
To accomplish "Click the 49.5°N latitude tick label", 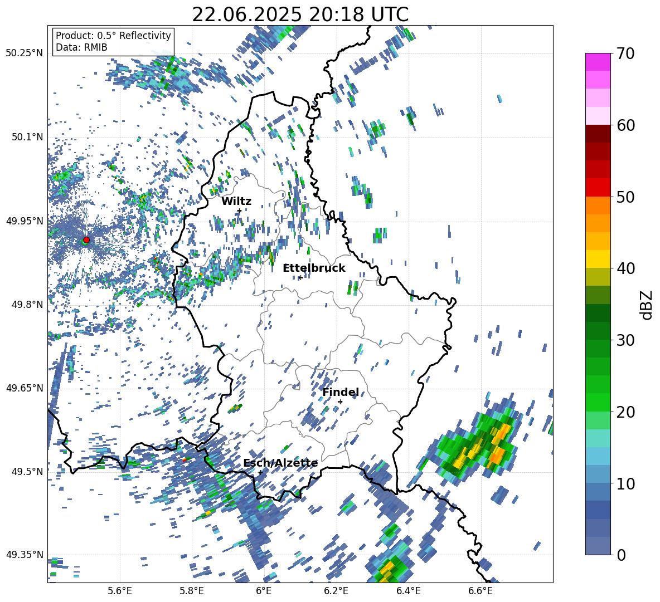I will click(x=28, y=471).
